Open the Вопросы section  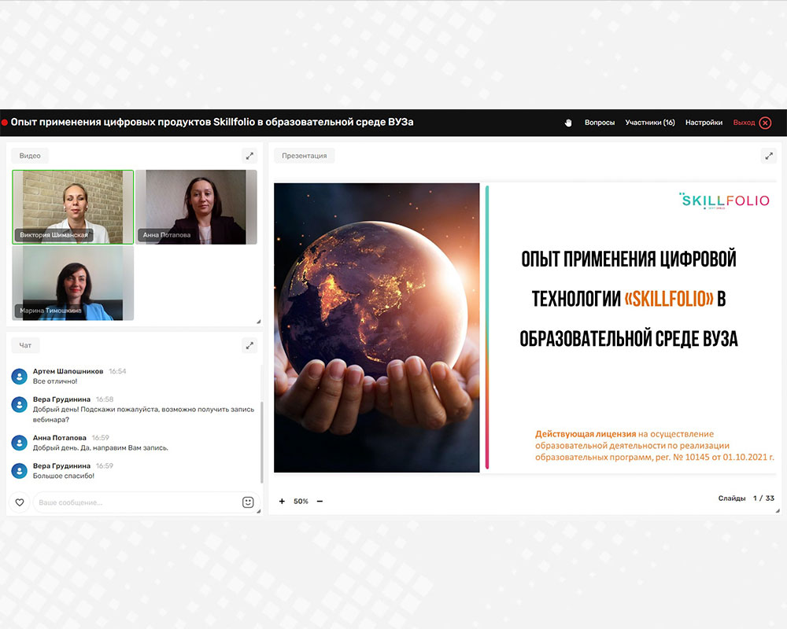(599, 123)
